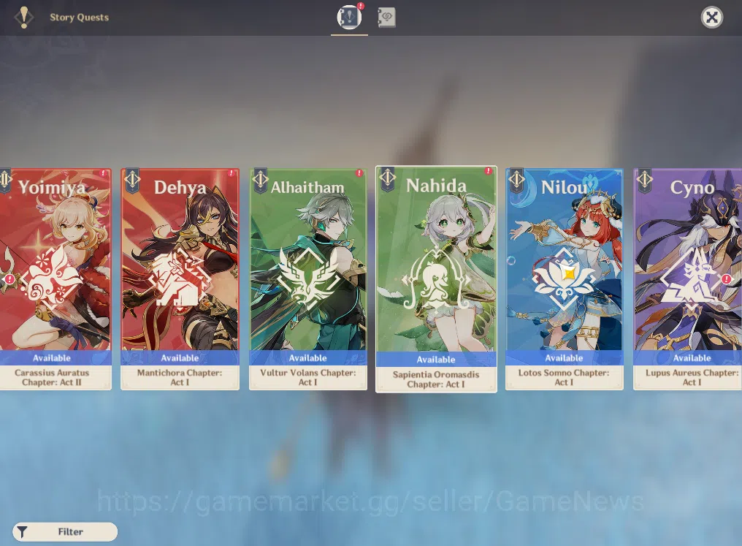The width and height of the screenshot is (742, 546).
Task: Open the Filter button
Action: click(x=65, y=532)
